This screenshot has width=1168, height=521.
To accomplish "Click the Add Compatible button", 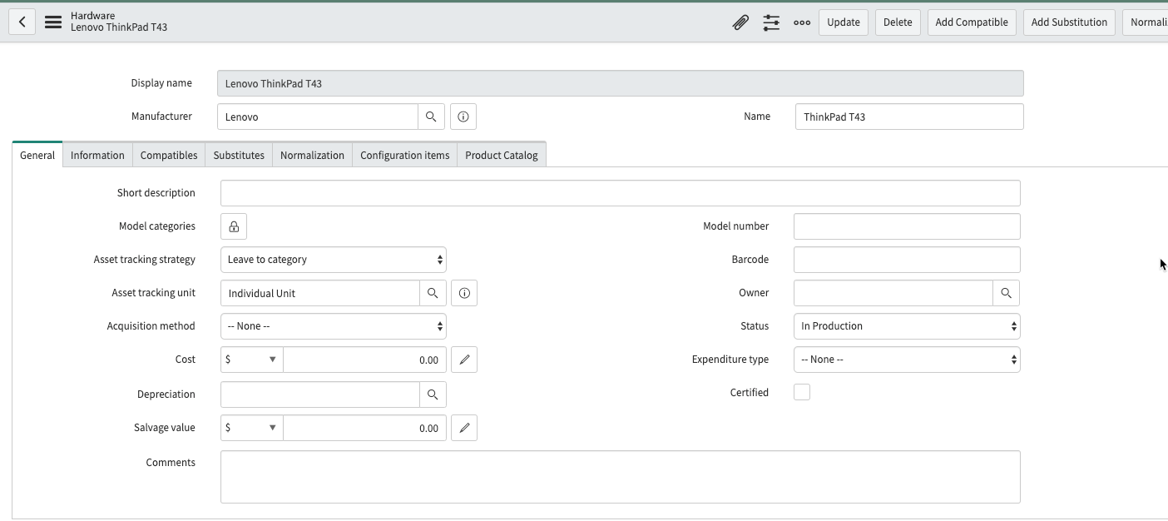I will (x=972, y=22).
